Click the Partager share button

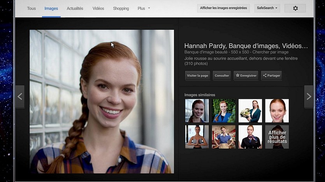tap(271, 76)
